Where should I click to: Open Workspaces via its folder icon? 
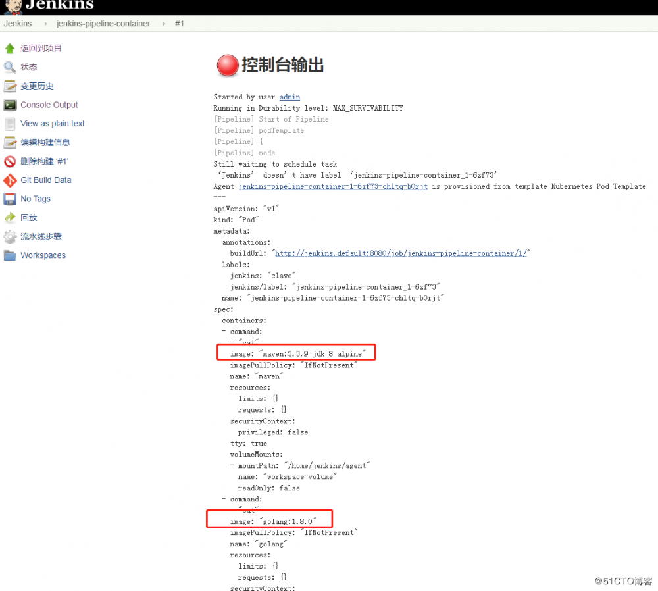pos(11,255)
